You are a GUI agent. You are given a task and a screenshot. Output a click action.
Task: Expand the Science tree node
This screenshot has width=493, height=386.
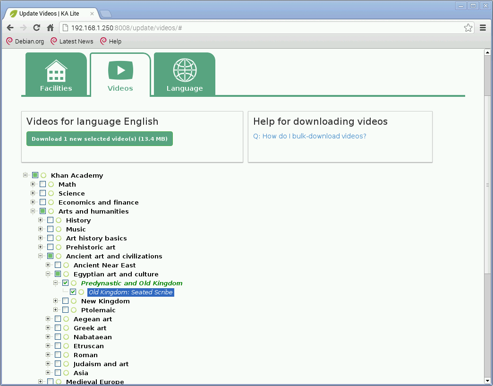[33, 193]
